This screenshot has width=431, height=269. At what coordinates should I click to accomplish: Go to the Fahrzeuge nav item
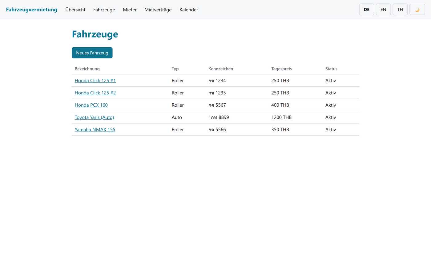tap(104, 10)
